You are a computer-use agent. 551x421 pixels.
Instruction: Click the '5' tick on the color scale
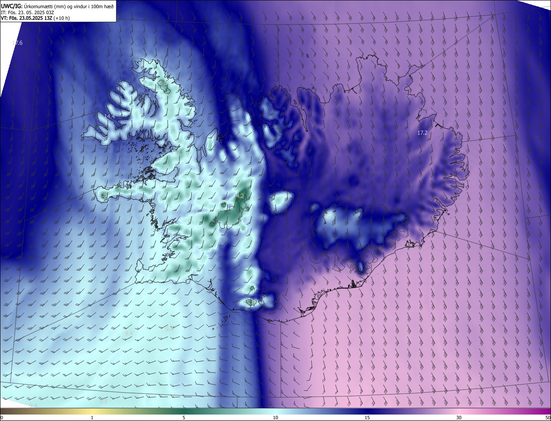[184, 418]
